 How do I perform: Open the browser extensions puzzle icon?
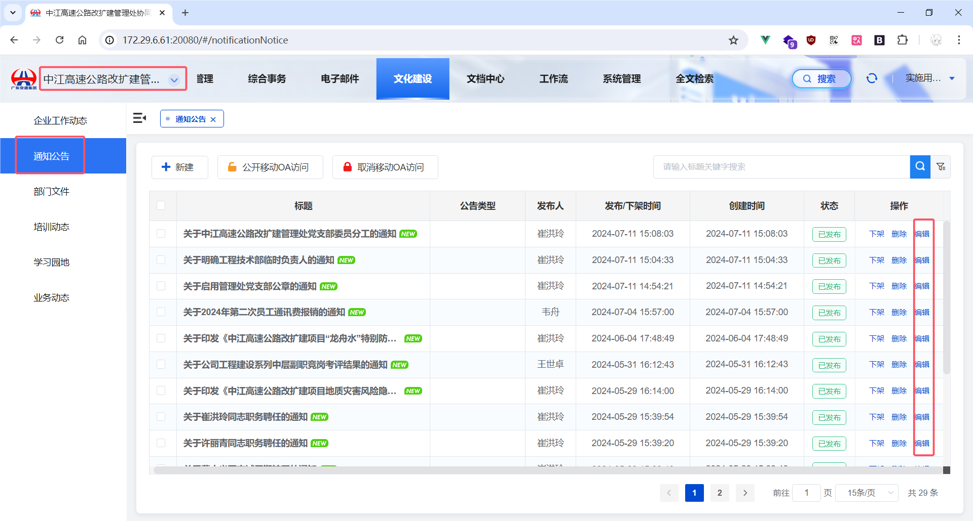click(902, 40)
